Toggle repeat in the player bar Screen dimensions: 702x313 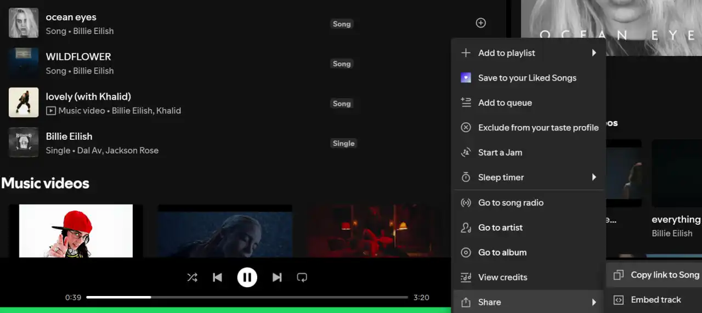(x=302, y=277)
